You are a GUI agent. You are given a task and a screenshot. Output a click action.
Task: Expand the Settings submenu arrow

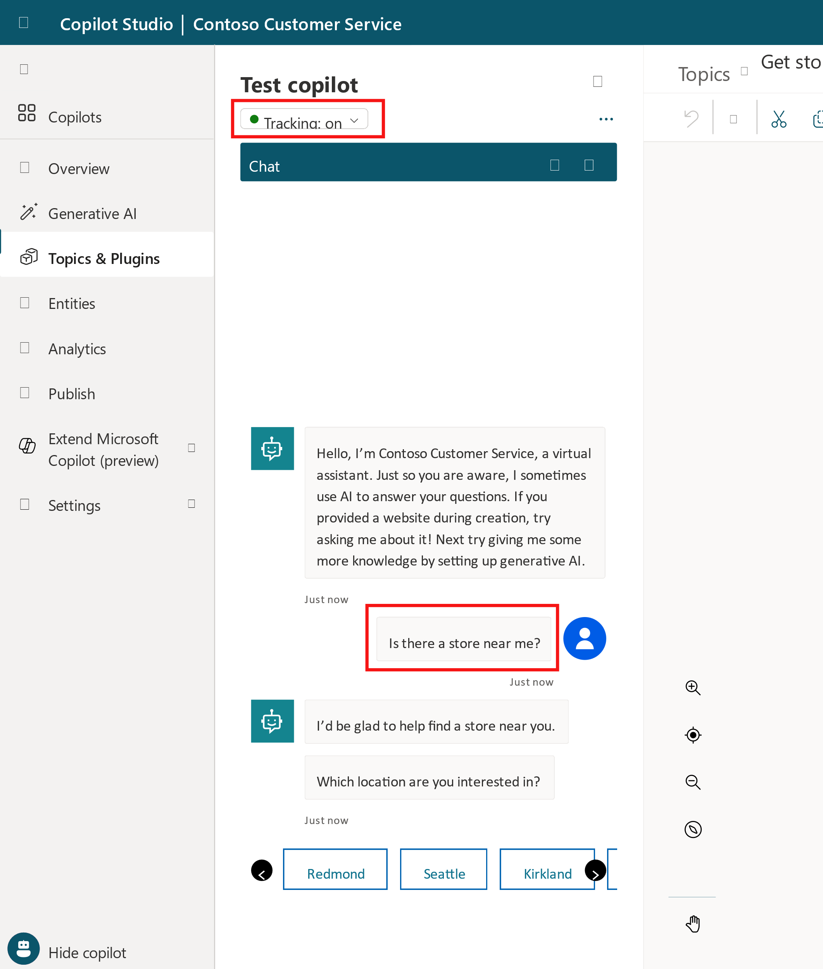[x=191, y=504]
